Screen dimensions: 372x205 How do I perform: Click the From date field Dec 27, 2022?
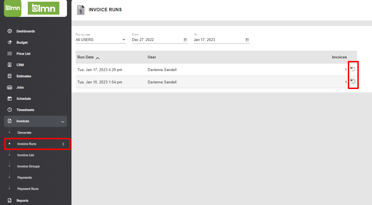click(160, 40)
